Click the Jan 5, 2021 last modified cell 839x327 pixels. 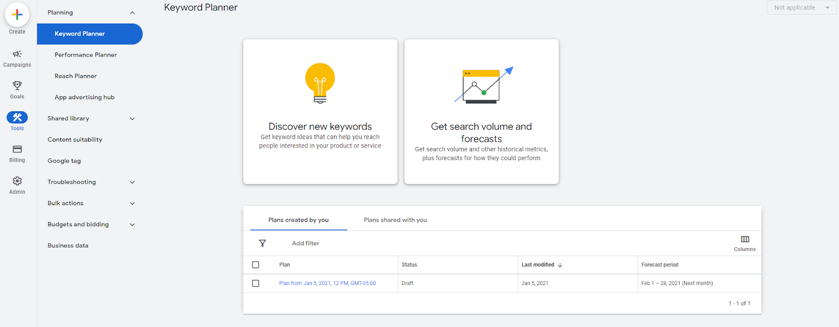[x=535, y=283]
